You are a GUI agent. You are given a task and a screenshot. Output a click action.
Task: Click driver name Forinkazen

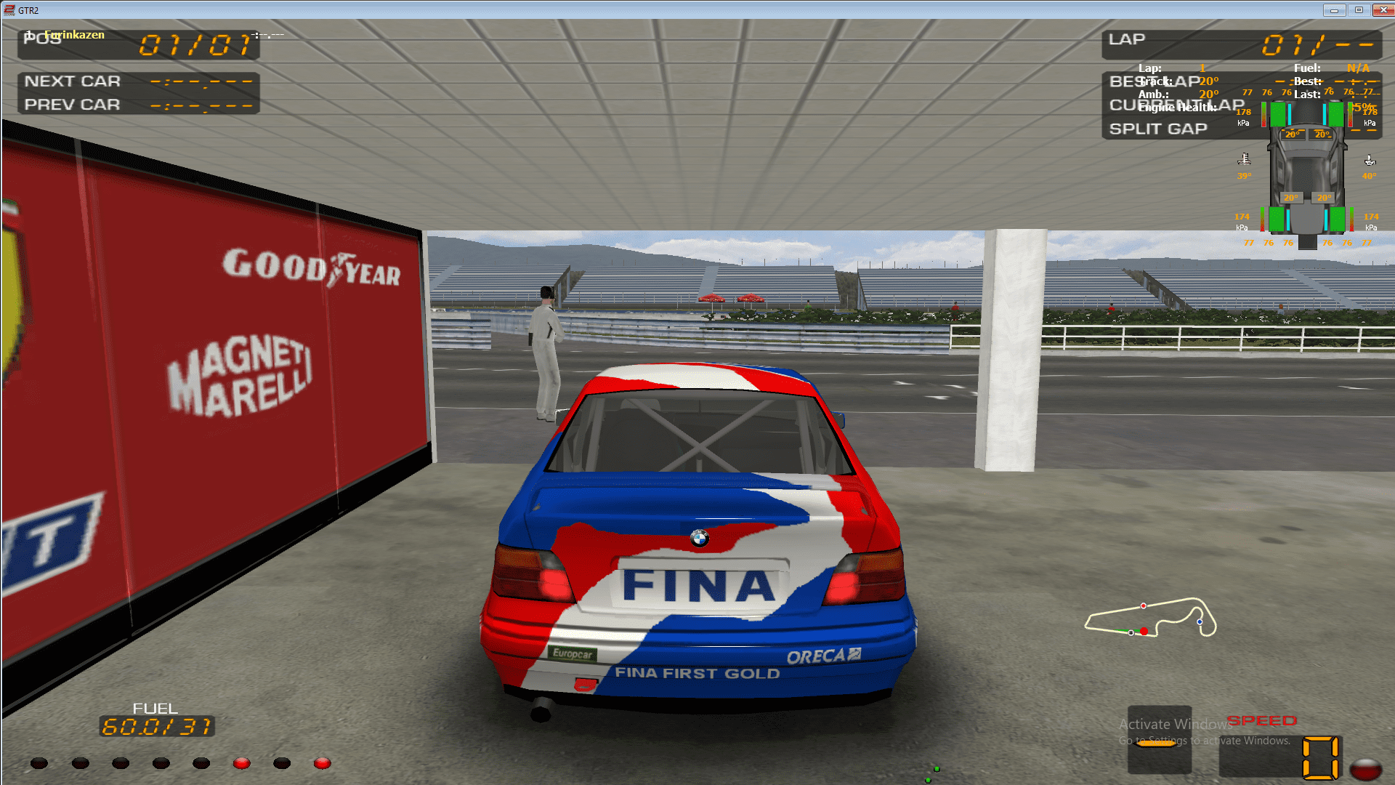[74, 35]
